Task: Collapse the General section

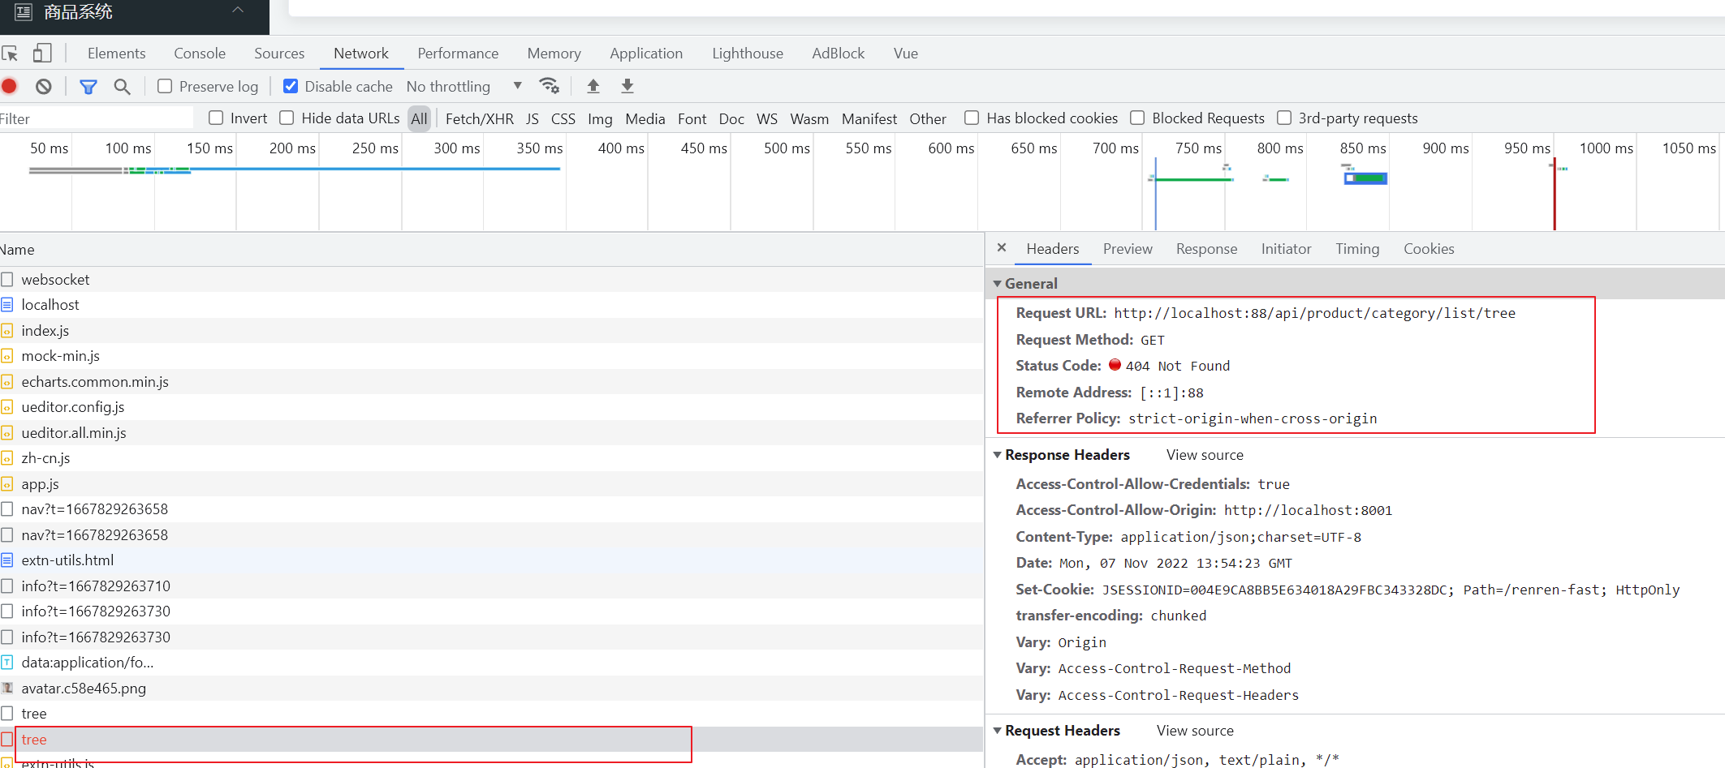Action: [998, 284]
